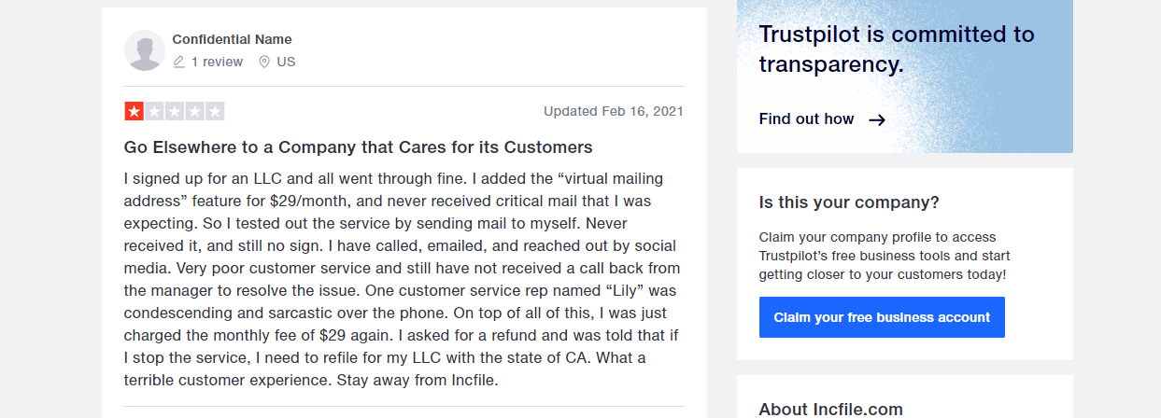Click the second grey rating star

click(154, 111)
